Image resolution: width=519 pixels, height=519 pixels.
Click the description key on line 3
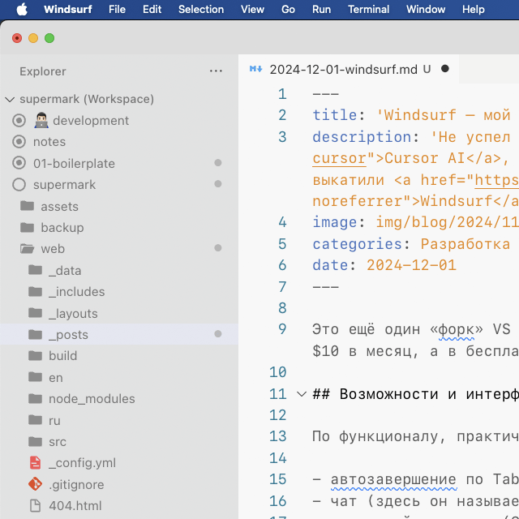click(x=362, y=137)
